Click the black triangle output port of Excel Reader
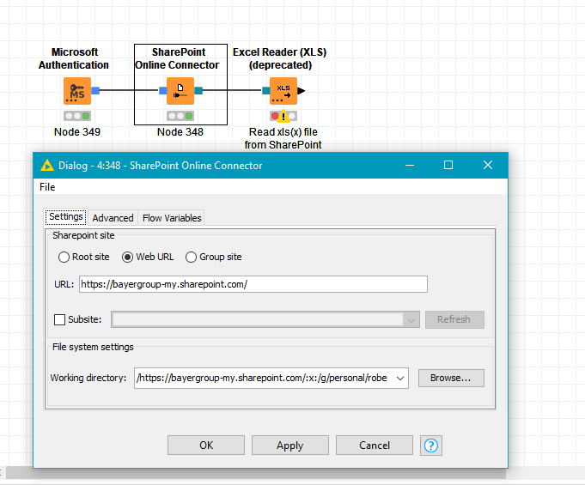Screen dimensions: 585x485 (302, 91)
